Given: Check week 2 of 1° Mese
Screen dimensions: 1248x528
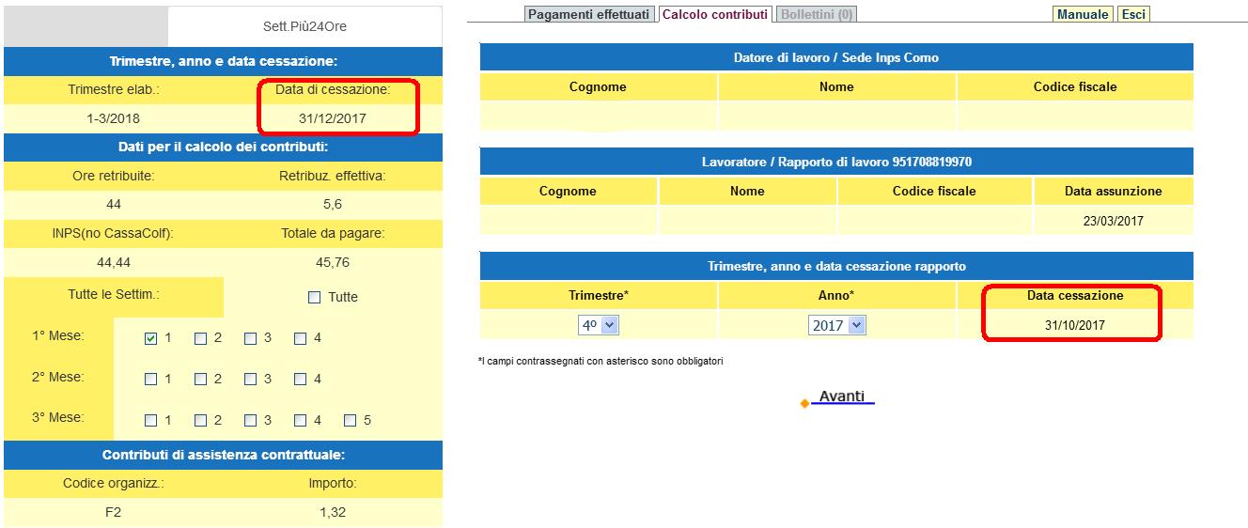Looking at the screenshot, I should [201, 338].
